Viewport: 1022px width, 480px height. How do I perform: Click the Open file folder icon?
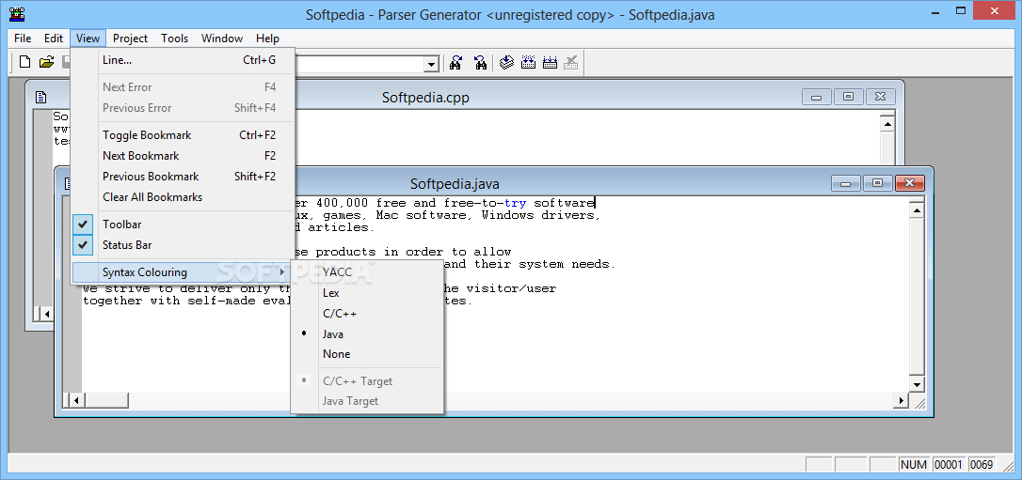(46, 62)
